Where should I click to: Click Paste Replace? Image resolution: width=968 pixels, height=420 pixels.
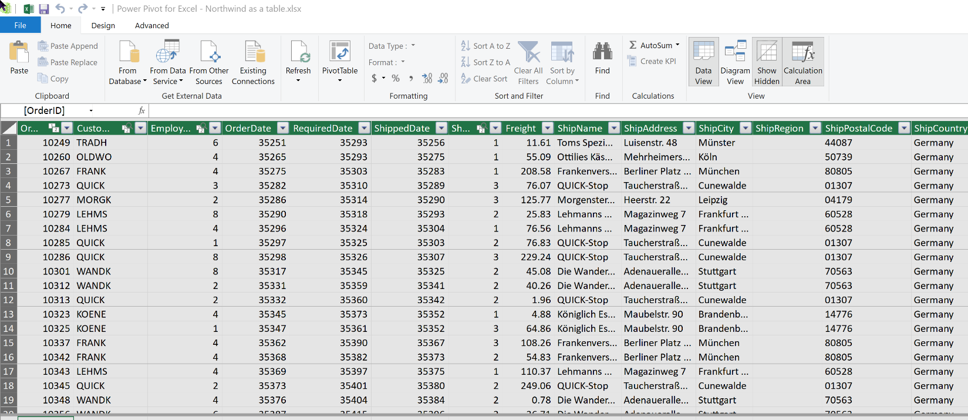tap(68, 62)
